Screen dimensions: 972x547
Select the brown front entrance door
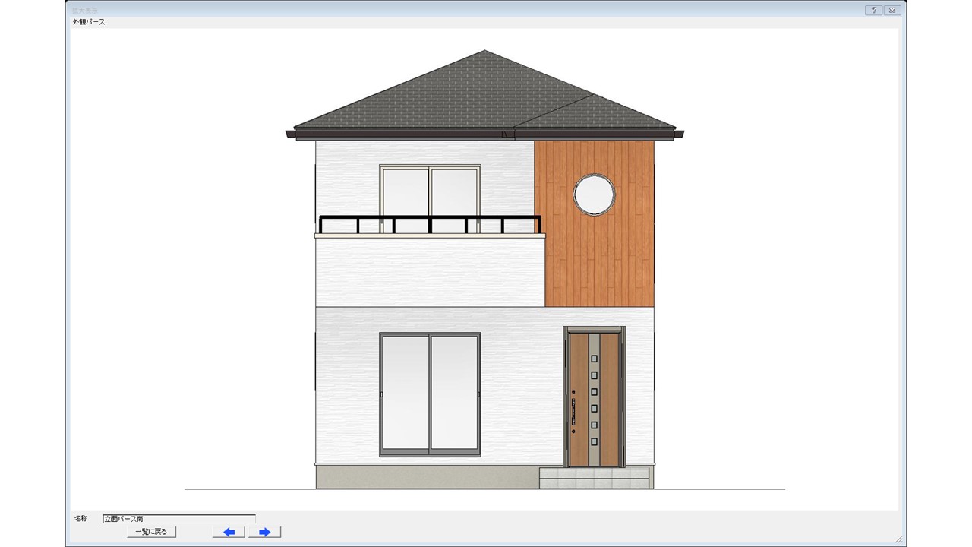[594, 399]
